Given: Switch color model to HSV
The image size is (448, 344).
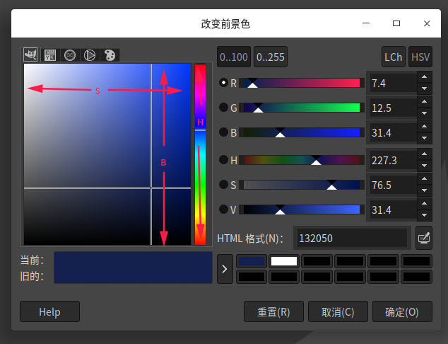Looking at the screenshot, I should [420, 57].
